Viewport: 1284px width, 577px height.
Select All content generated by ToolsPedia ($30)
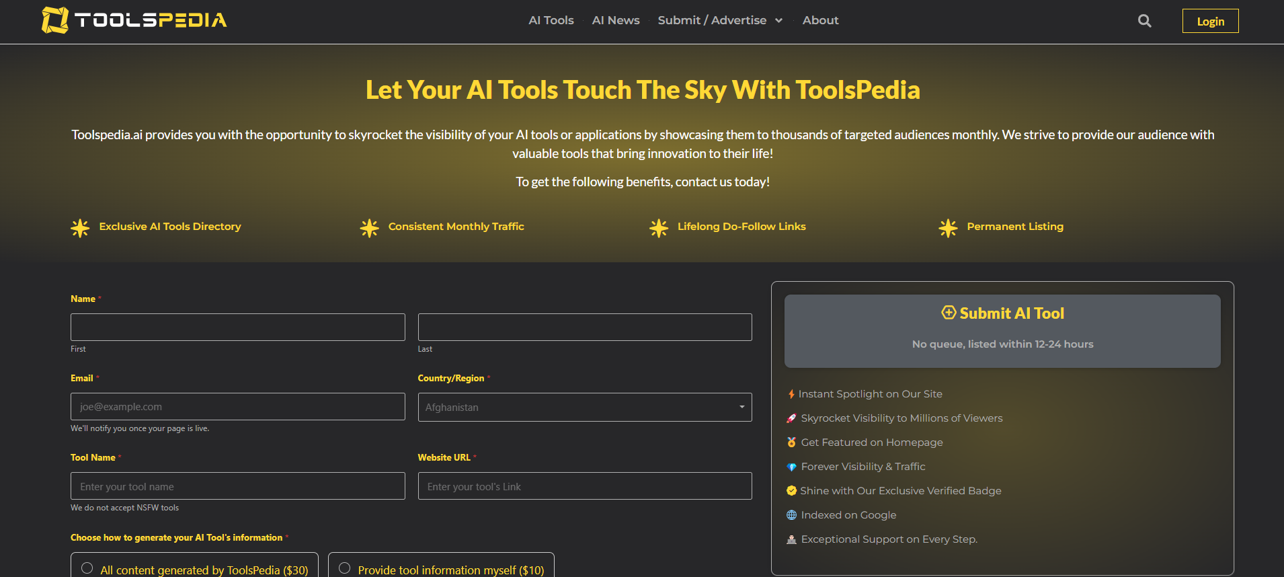click(87, 568)
